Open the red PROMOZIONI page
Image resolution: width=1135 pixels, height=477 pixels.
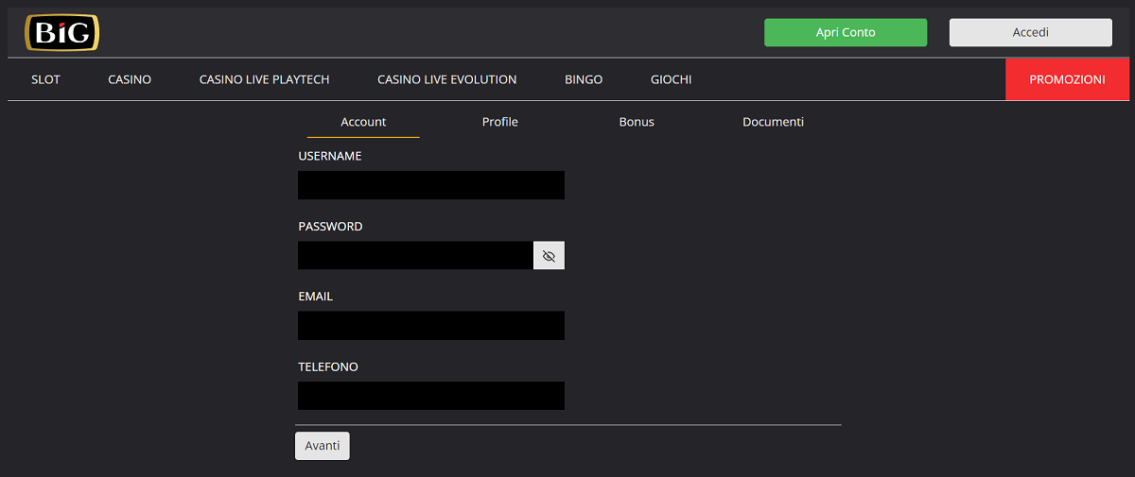(1067, 79)
